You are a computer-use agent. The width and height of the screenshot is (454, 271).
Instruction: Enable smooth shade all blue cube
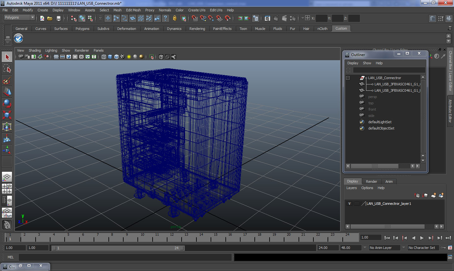(110, 57)
